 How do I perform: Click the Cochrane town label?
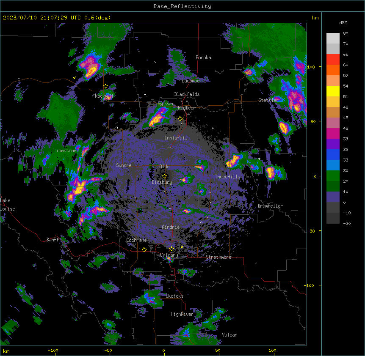136,240
